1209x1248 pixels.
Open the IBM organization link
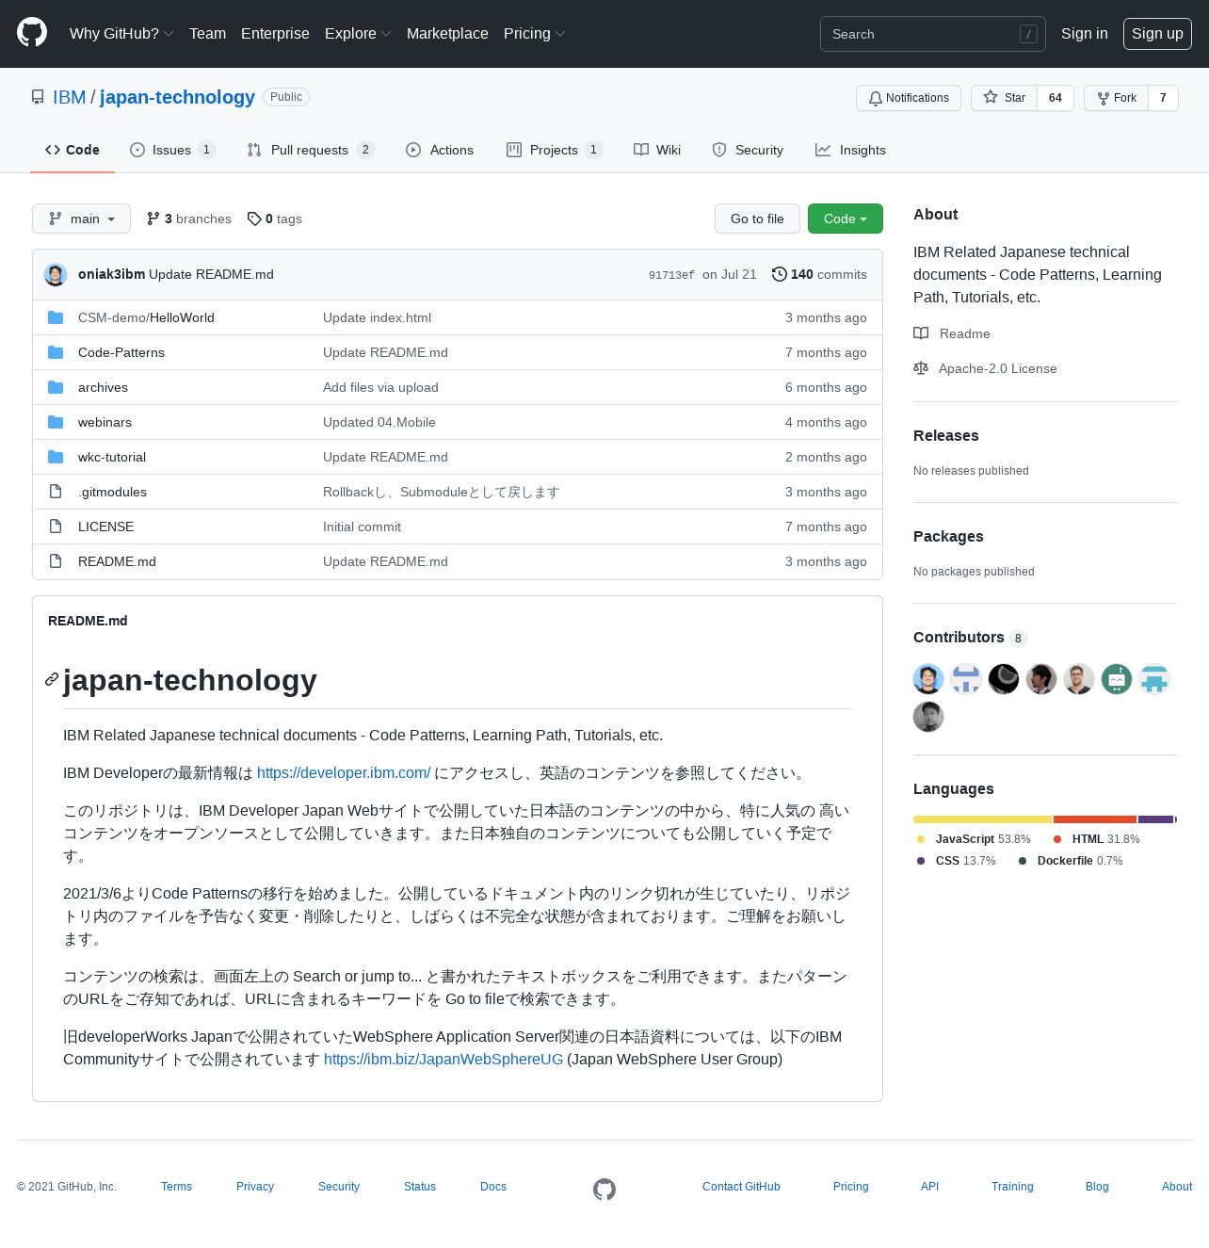[69, 97]
